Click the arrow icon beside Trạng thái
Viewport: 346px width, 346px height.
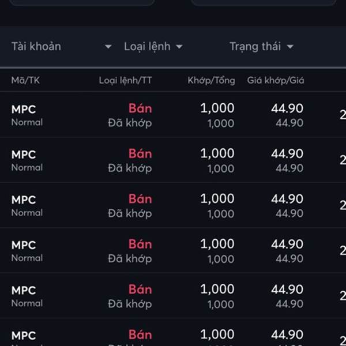tap(290, 47)
